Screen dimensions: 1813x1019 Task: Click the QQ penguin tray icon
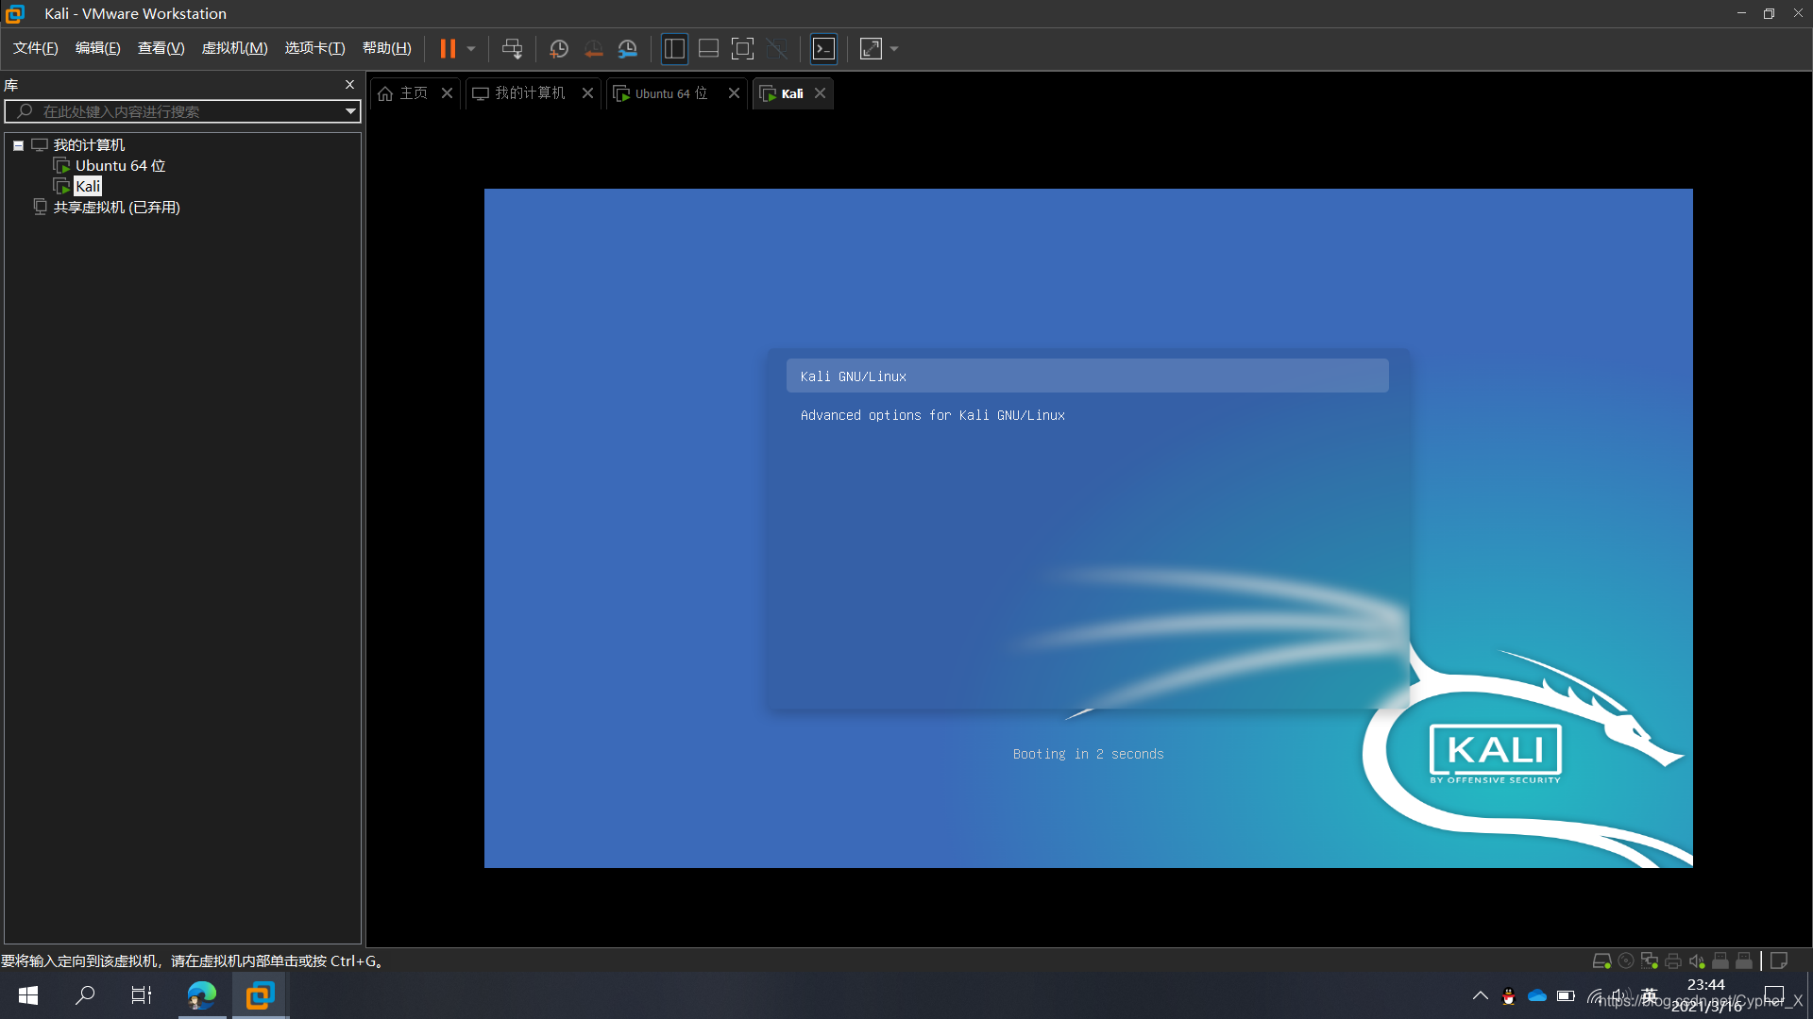point(1508,995)
